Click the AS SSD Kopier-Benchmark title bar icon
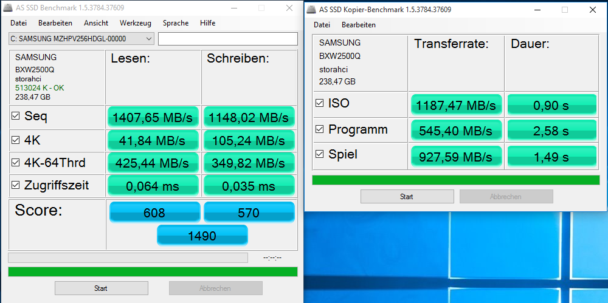608x303 pixels. point(310,10)
